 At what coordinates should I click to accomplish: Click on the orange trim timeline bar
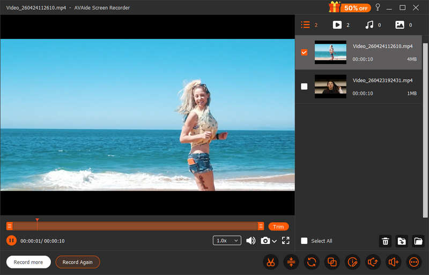tap(135, 226)
